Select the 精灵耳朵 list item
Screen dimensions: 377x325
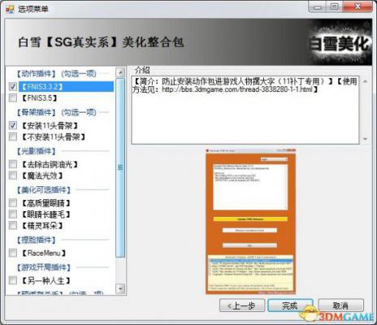coord(42,226)
